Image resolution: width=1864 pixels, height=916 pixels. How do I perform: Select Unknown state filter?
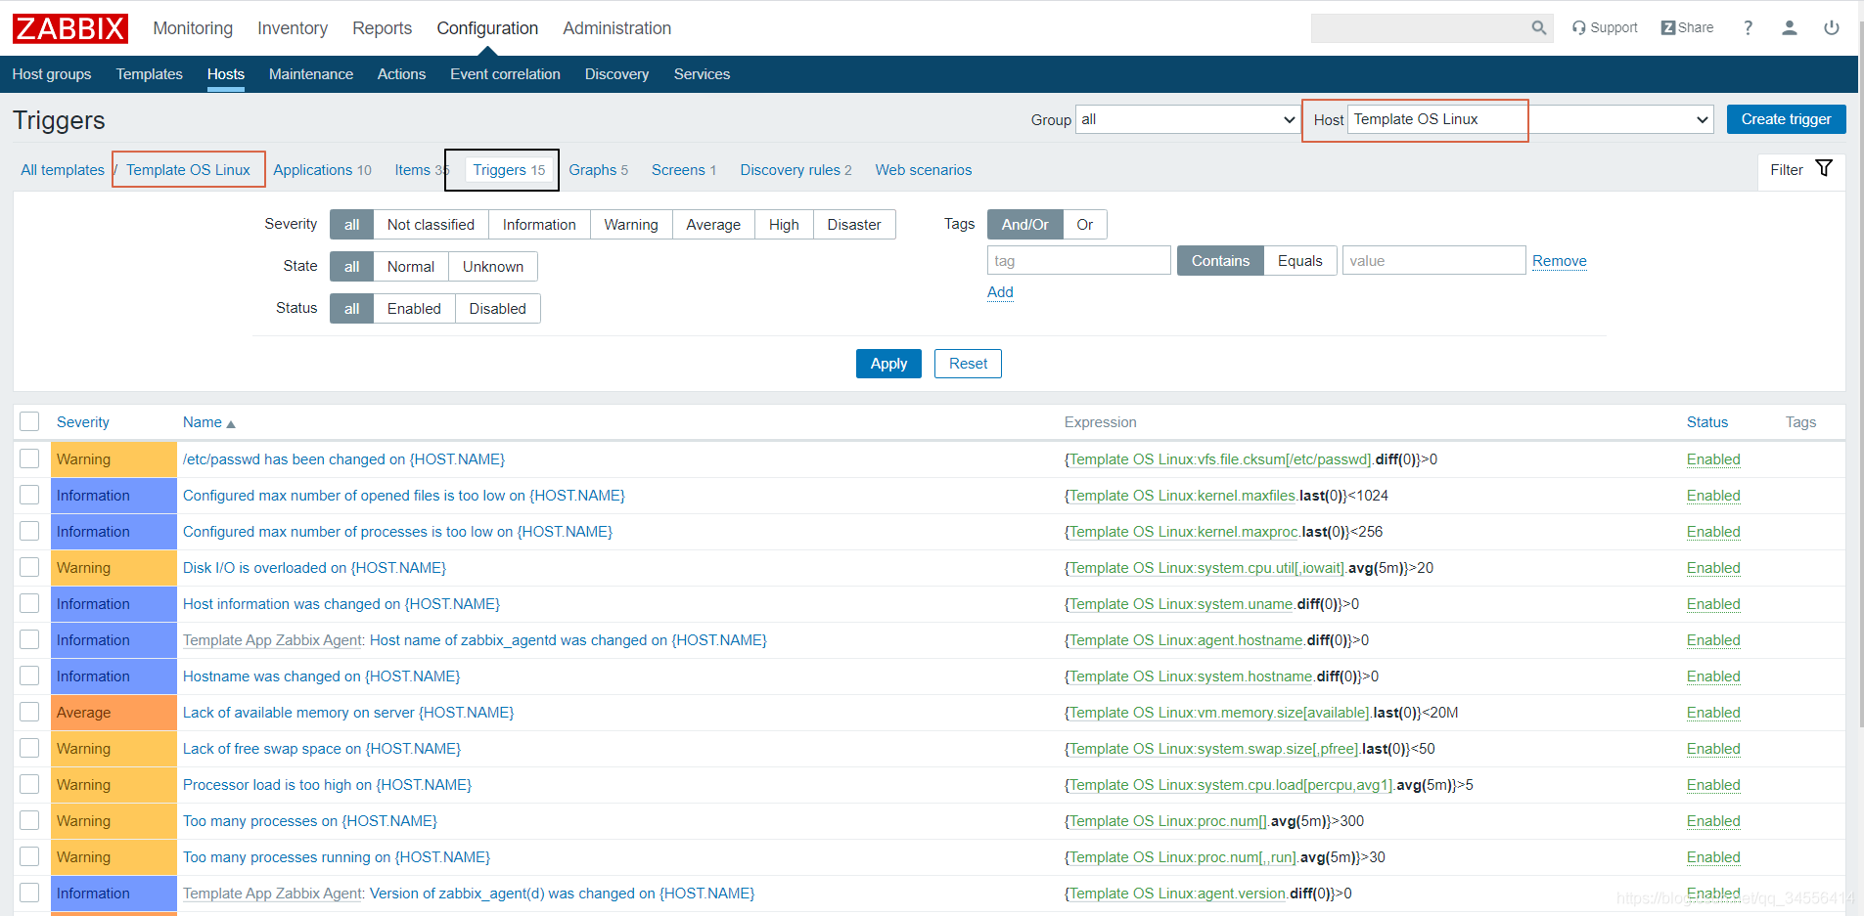pos(493,267)
